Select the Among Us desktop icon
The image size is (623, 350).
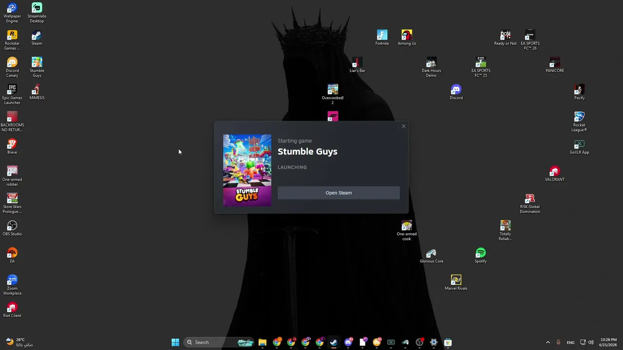click(x=407, y=38)
